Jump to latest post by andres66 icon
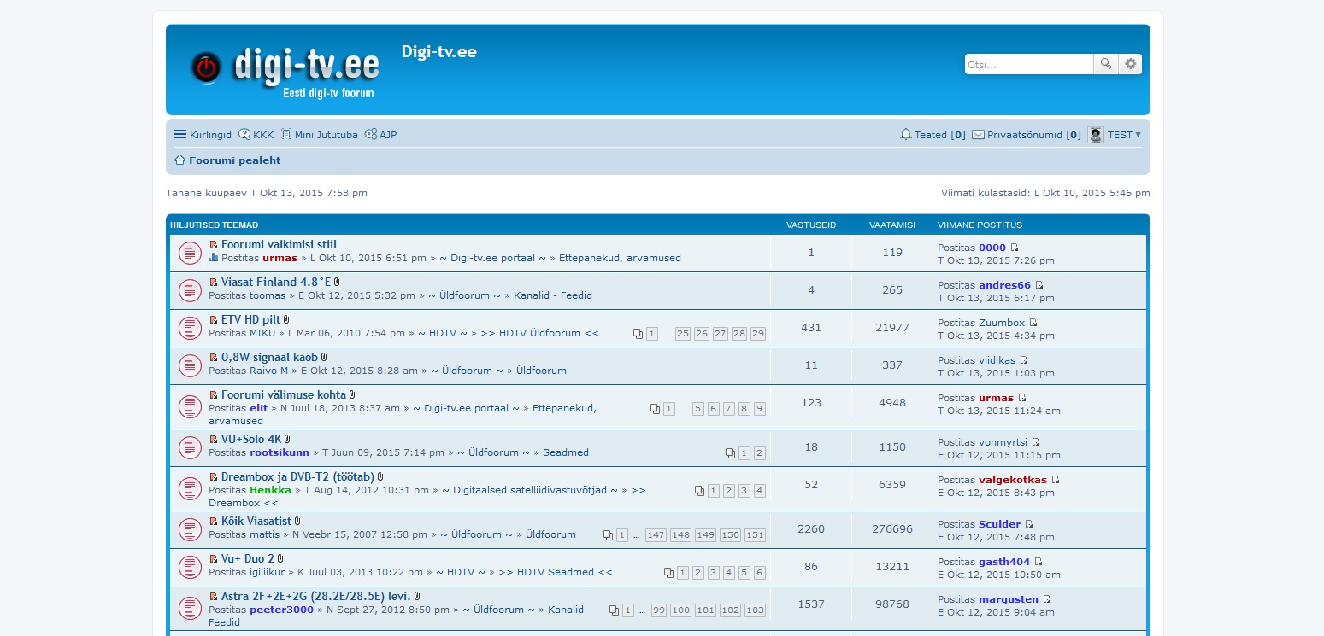The height and width of the screenshot is (636, 1324). (x=1039, y=286)
